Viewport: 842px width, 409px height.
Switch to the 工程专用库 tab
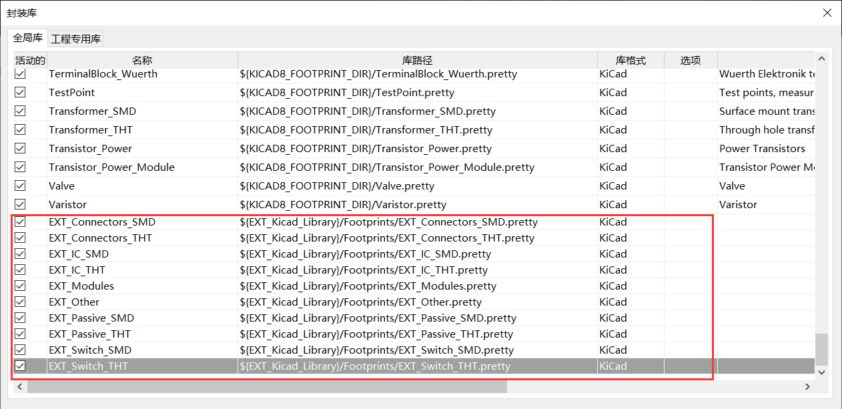click(x=76, y=39)
